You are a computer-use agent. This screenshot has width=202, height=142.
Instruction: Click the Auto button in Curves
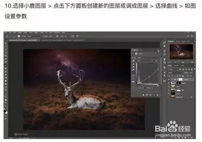[x=156, y=61]
